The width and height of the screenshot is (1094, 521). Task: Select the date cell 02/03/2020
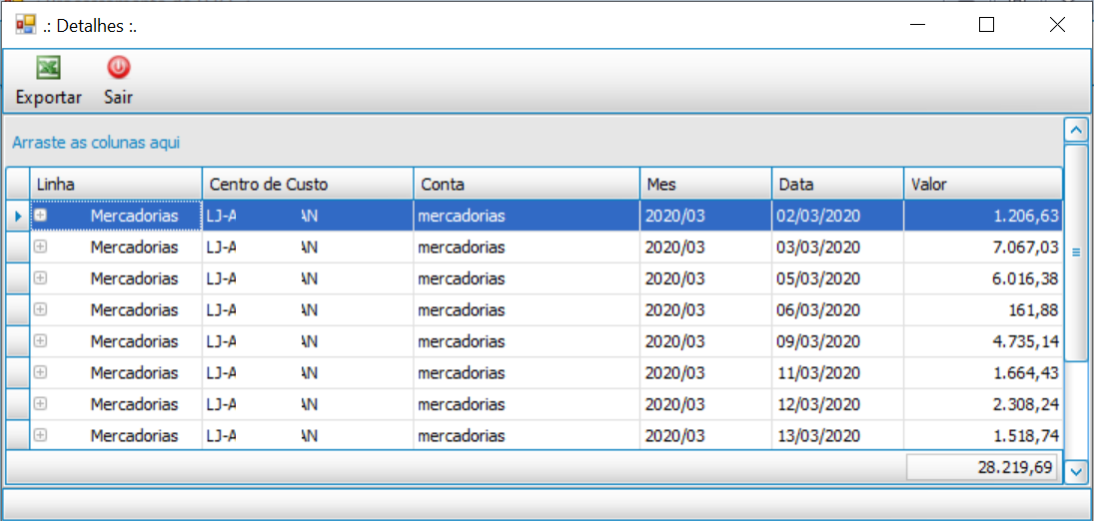838,217
